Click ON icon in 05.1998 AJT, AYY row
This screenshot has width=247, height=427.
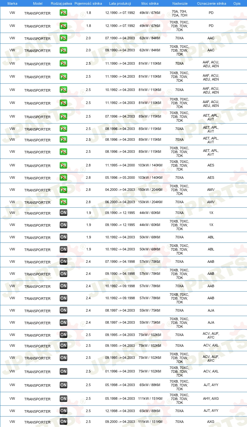click(x=63, y=385)
